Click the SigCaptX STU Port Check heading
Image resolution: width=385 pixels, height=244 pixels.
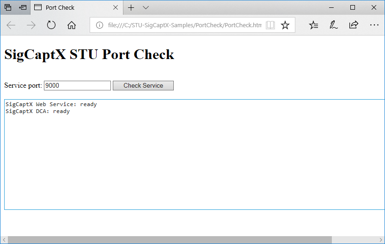[89, 54]
